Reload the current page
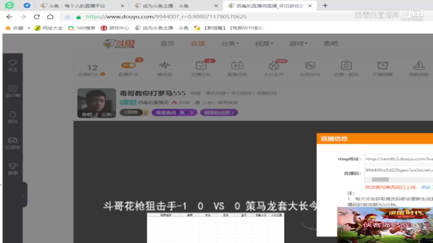 (x=36, y=17)
